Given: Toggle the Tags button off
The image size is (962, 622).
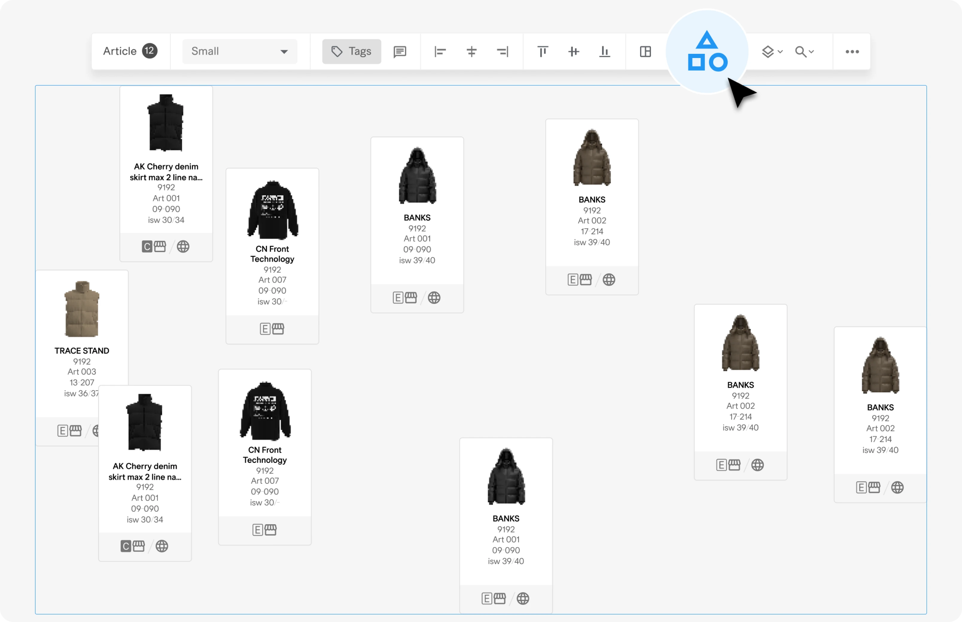Looking at the screenshot, I should pos(351,52).
